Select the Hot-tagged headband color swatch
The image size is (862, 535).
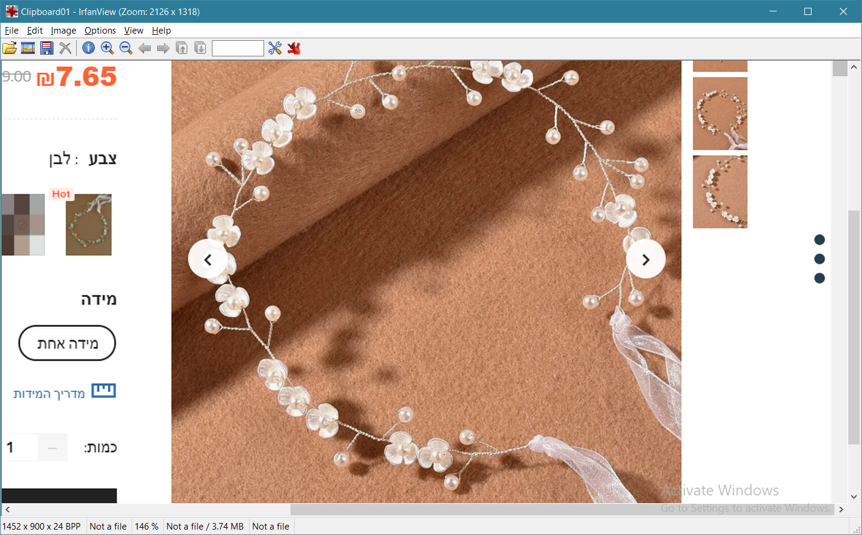tap(89, 224)
